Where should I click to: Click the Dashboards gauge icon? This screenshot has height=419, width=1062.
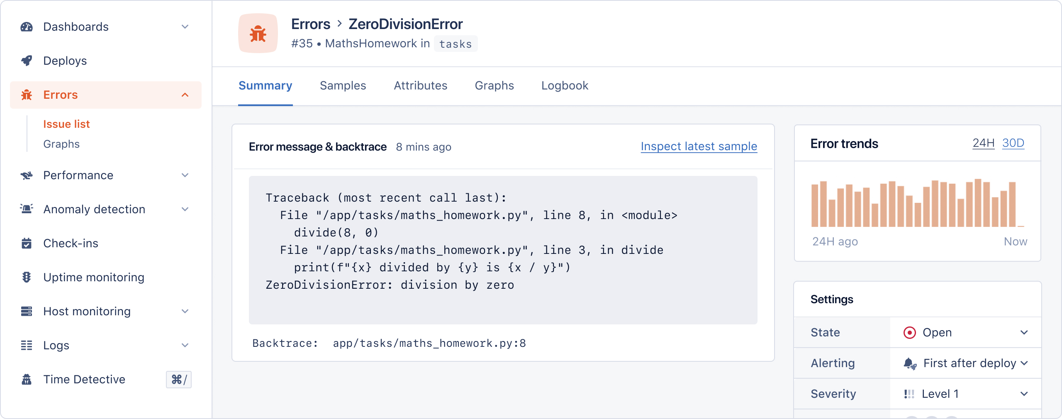tap(27, 27)
